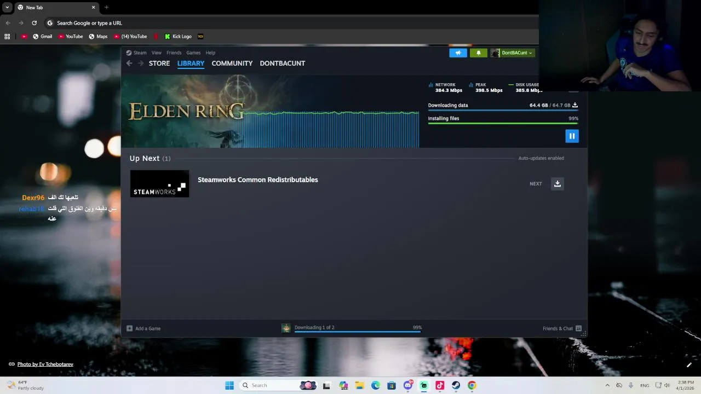701x394 pixels.
Task: Click the Up Next heading
Action: [150, 158]
